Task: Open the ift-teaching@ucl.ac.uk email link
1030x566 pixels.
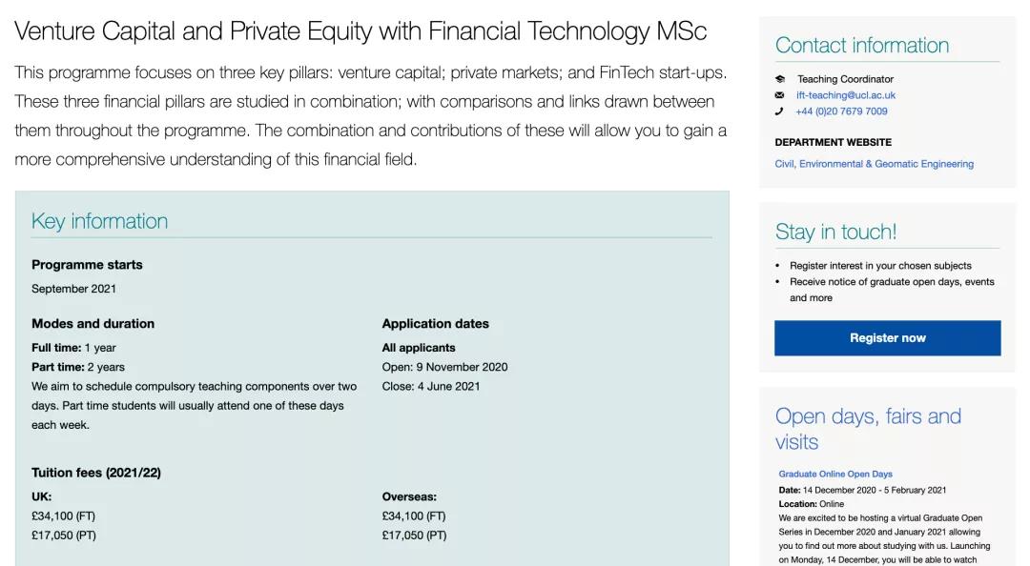Action: pyautogui.click(x=845, y=95)
